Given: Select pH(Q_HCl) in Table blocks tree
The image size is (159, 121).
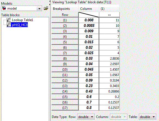Looking at the screenshot, I should coord(20,25).
